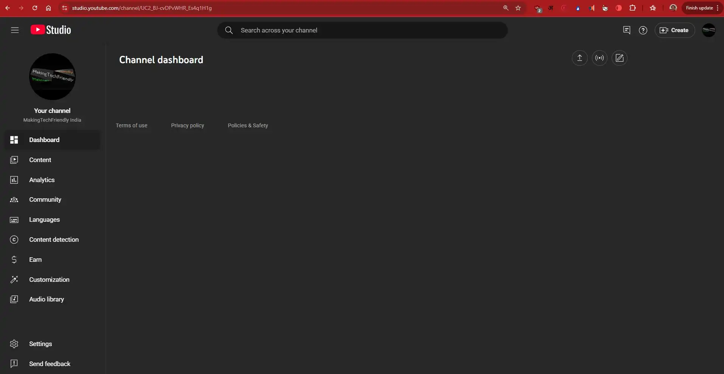Open the help question mark icon
This screenshot has width=724, height=374.
point(643,30)
